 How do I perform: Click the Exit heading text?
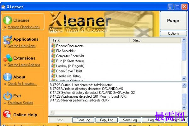(x=17, y=96)
